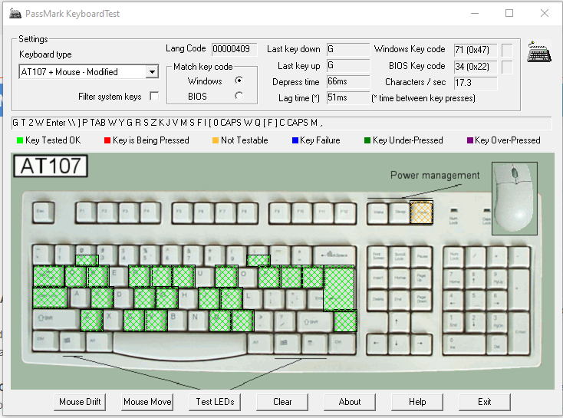
Task: Select Windows match key code
Action: (239, 81)
